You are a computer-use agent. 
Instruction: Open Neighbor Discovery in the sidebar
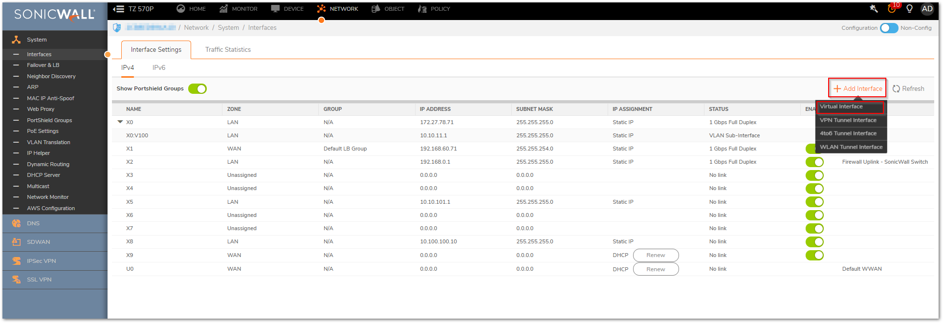point(51,76)
